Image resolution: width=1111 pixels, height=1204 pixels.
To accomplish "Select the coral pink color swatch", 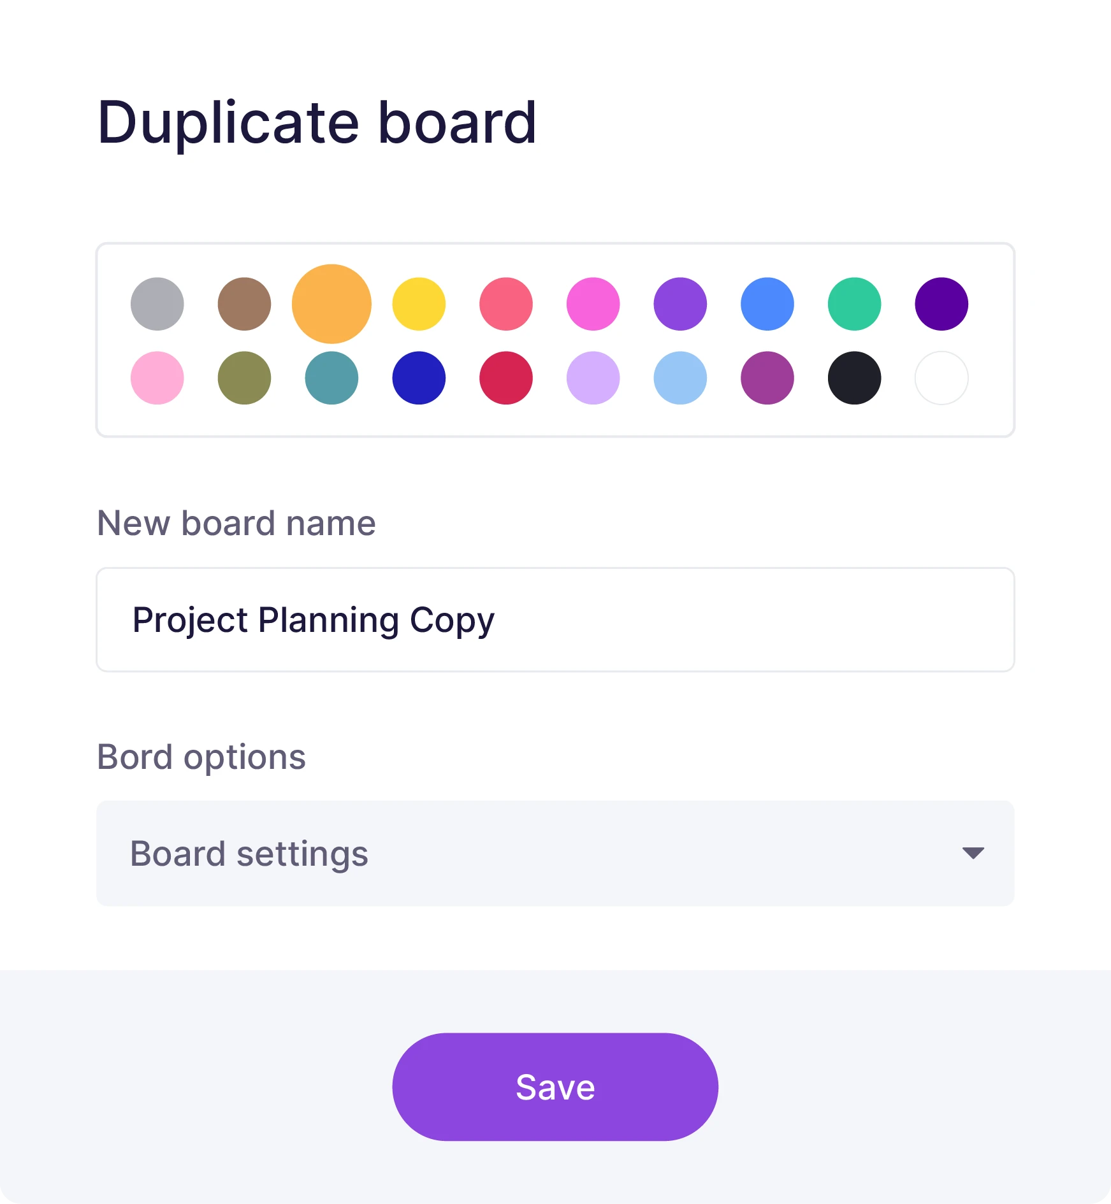I will [506, 304].
